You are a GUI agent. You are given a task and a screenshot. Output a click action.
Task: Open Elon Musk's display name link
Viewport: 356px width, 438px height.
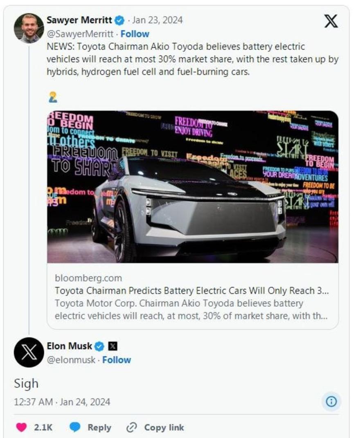point(70,346)
